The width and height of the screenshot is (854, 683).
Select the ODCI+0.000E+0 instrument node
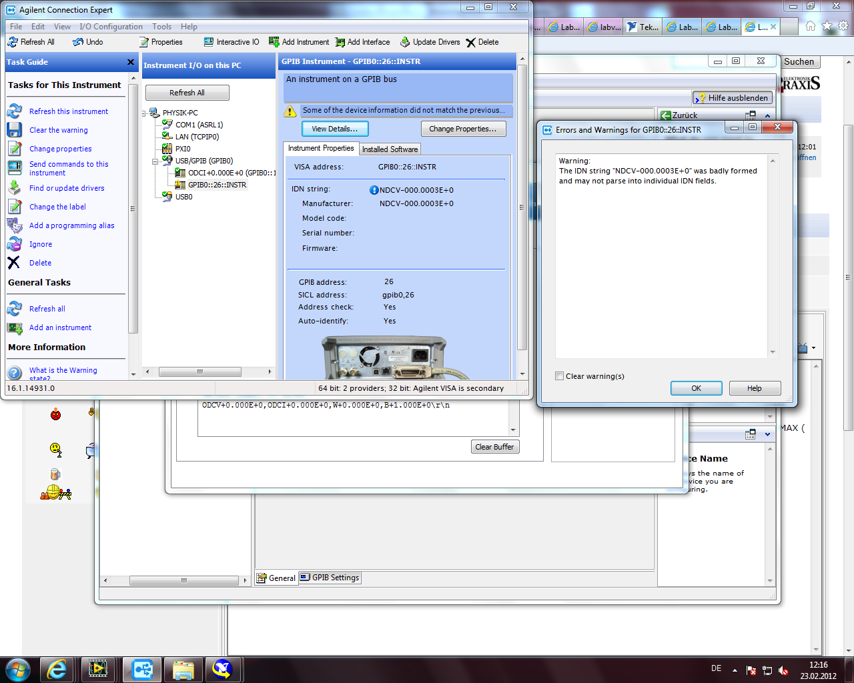click(x=232, y=173)
